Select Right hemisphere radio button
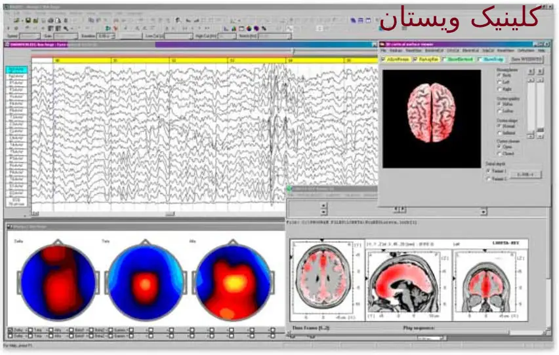Screen dimensions: 559x355 [499, 89]
